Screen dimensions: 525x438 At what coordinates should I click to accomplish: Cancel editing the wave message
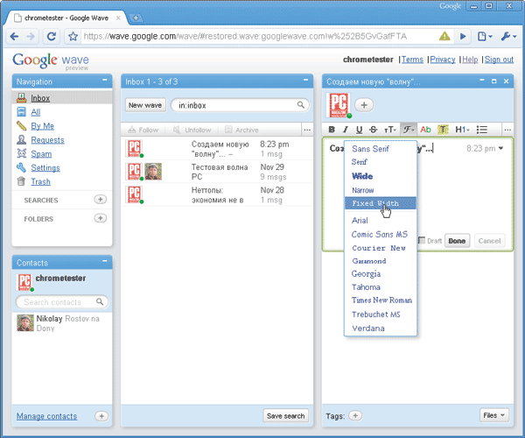(x=489, y=241)
